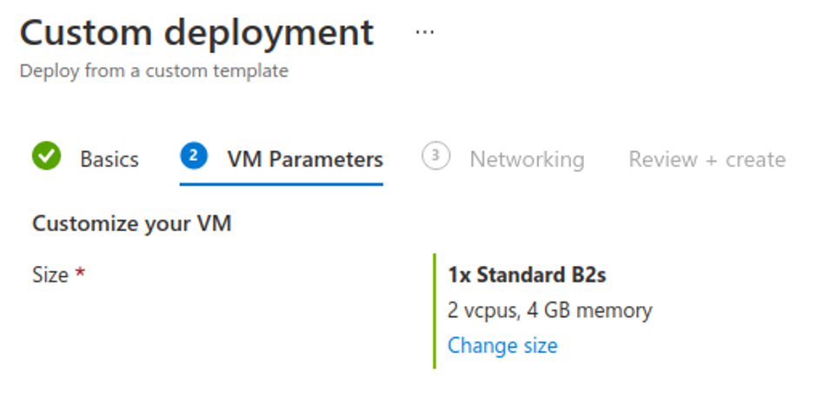Click the blue underline below VM Parameters
The height and width of the screenshot is (405, 829).
click(x=282, y=184)
